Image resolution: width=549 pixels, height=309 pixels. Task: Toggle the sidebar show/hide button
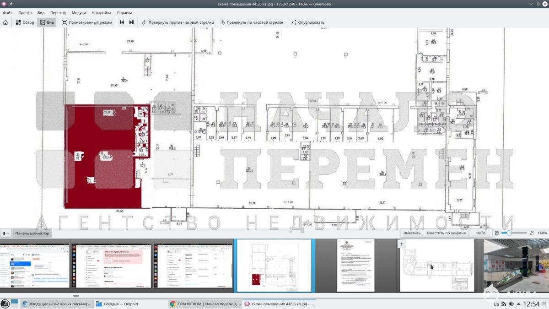click(6, 233)
